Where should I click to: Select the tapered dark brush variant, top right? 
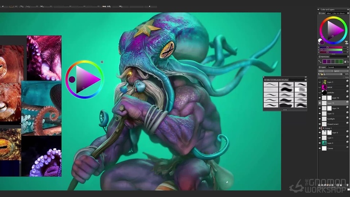coord(300,84)
